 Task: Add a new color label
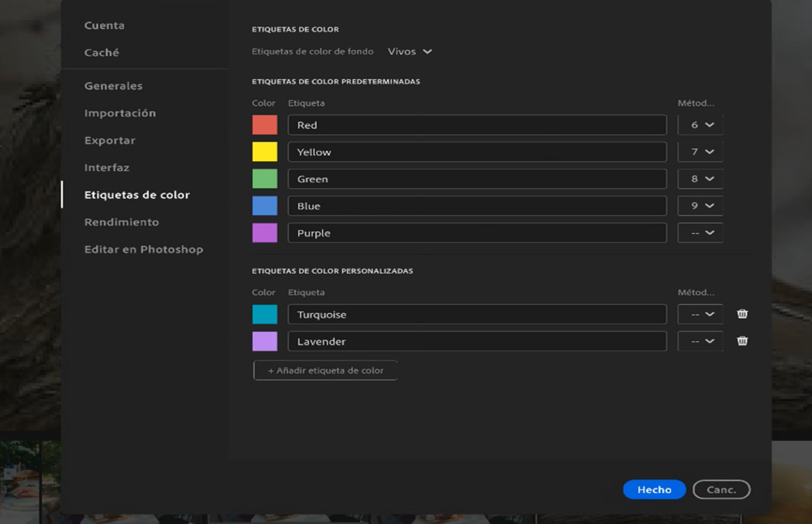point(325,371)
